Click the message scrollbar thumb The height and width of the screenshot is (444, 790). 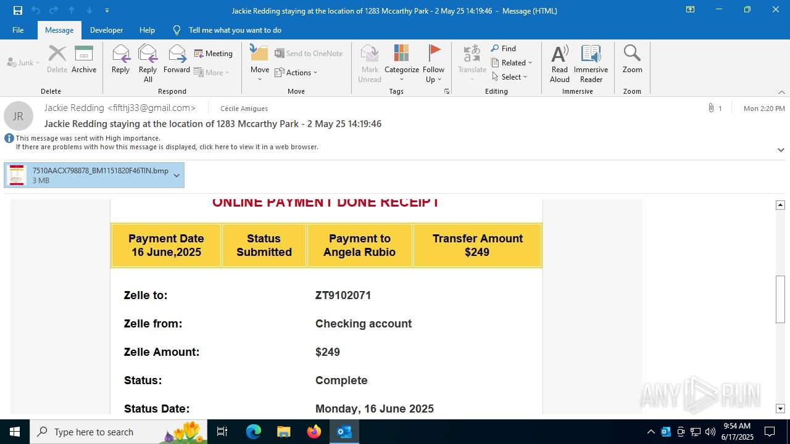(780, 299)
